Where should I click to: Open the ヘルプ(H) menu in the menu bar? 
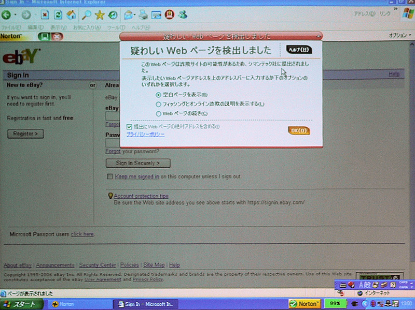point(141,27)
